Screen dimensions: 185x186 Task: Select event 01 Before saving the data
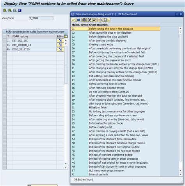tap(116, 29)
